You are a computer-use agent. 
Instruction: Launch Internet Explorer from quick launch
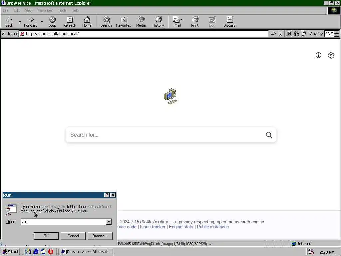coord(36,252)
